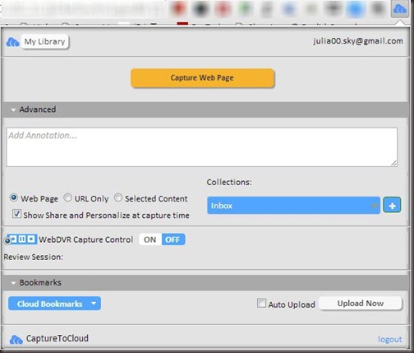
Task: Switch WebDVR Capture Control to OFF
Action: pos(173,239)
